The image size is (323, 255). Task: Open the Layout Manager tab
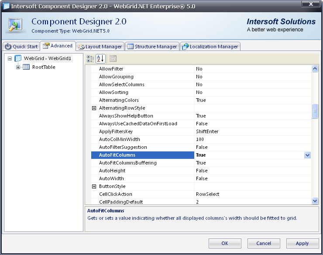100,47
